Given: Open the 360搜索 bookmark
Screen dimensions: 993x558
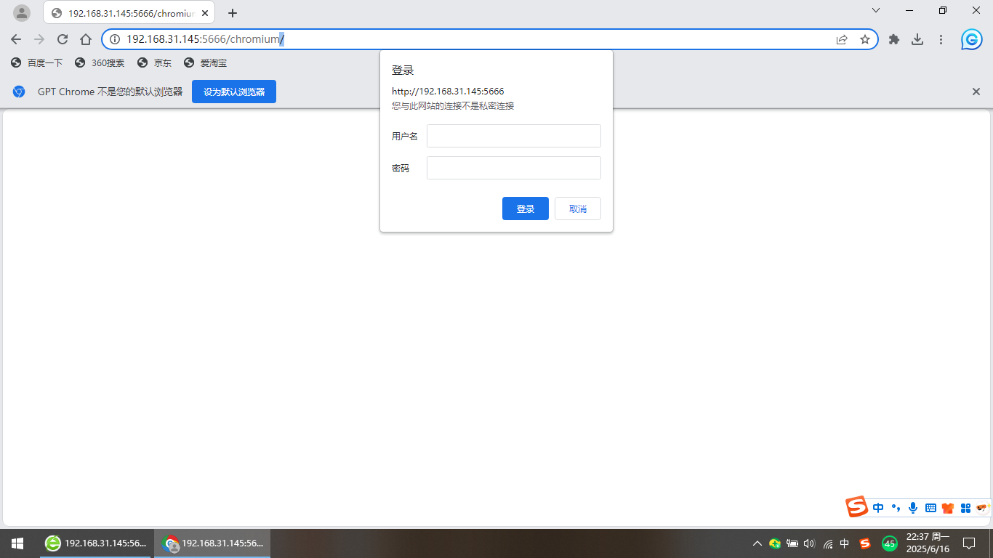Looking at the screenshot, I should (100, 63).
